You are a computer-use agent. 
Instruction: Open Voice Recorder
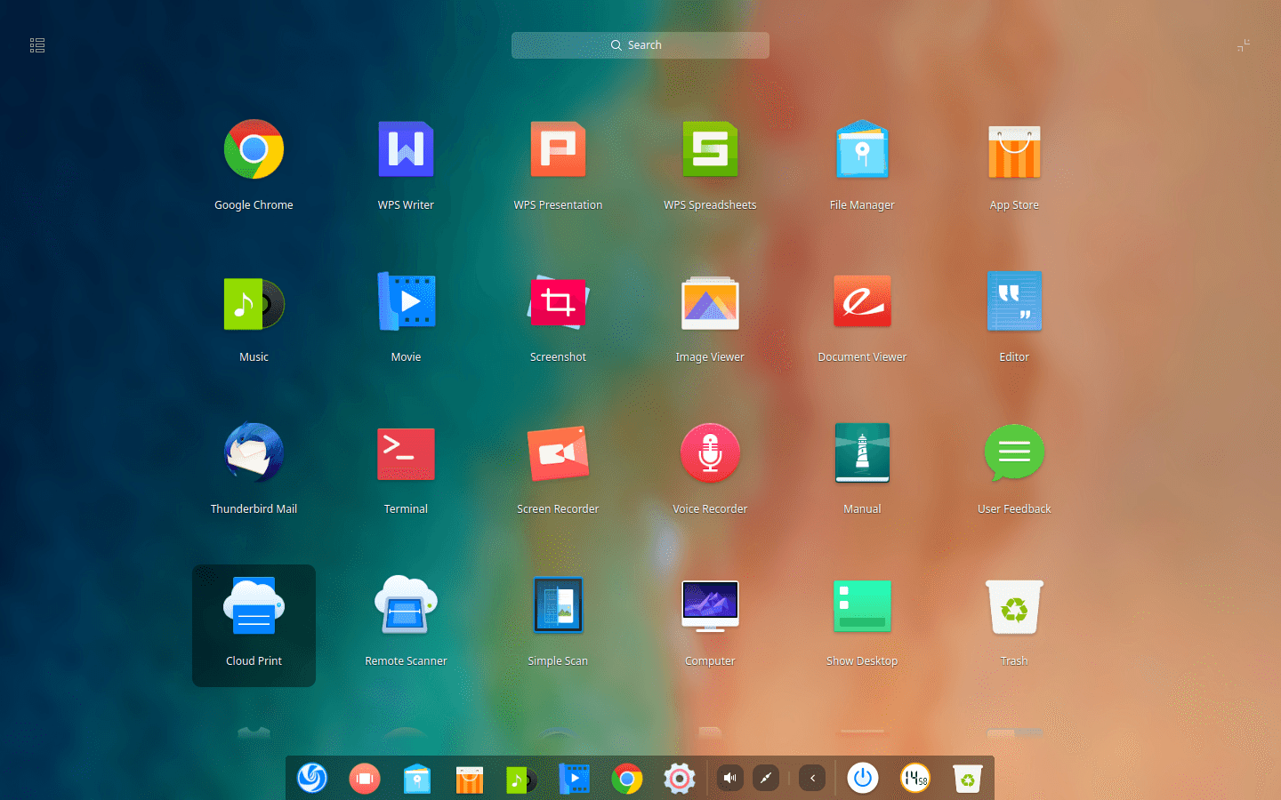[x=710, y=453]
